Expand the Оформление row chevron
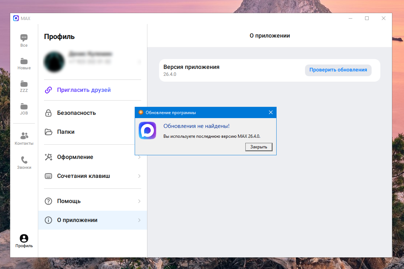 click(x=139, y=157)
